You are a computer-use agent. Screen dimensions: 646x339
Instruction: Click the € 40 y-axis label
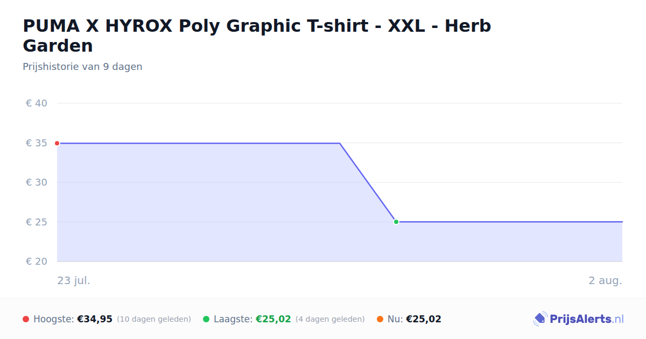tap(37, 103)
